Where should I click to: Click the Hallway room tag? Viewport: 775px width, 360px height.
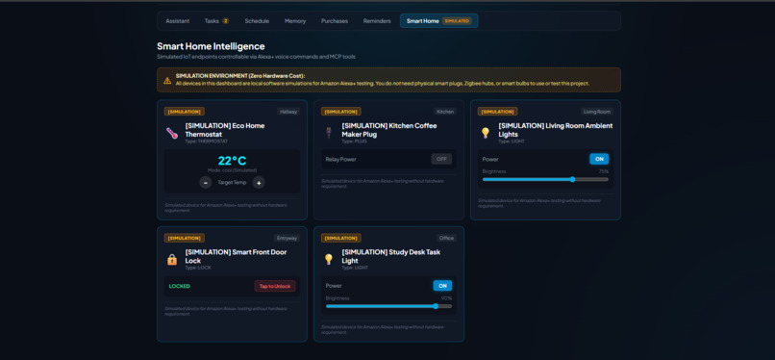(x=288, y=112)
